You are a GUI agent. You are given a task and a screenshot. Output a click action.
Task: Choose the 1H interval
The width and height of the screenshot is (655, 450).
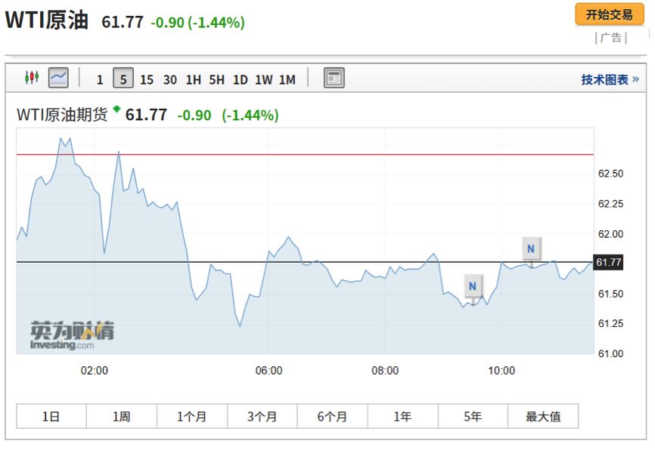(194, 79)
